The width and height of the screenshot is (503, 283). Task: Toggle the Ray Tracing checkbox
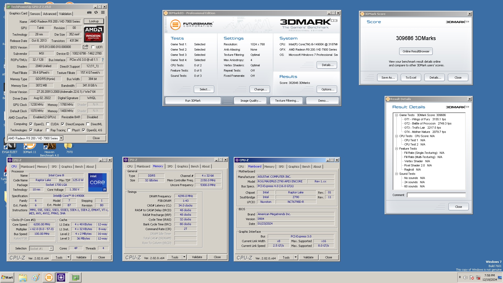coord(47,130)
